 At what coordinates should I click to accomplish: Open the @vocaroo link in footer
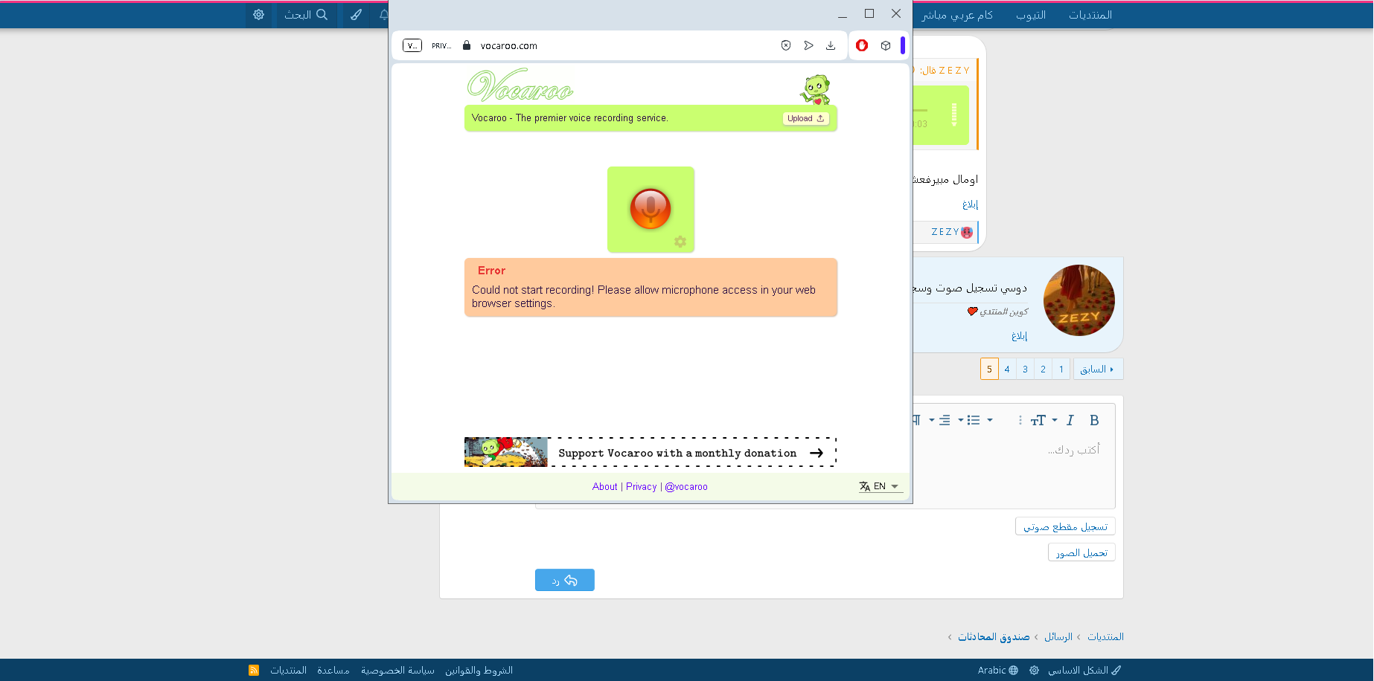point(686,487)
